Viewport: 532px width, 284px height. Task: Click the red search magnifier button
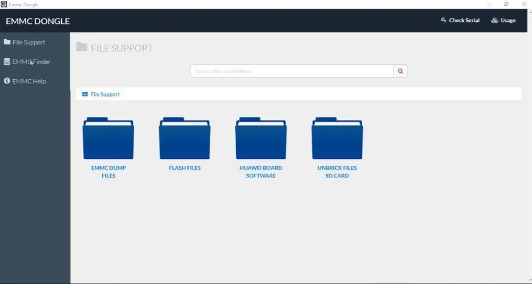pos(401,71)
